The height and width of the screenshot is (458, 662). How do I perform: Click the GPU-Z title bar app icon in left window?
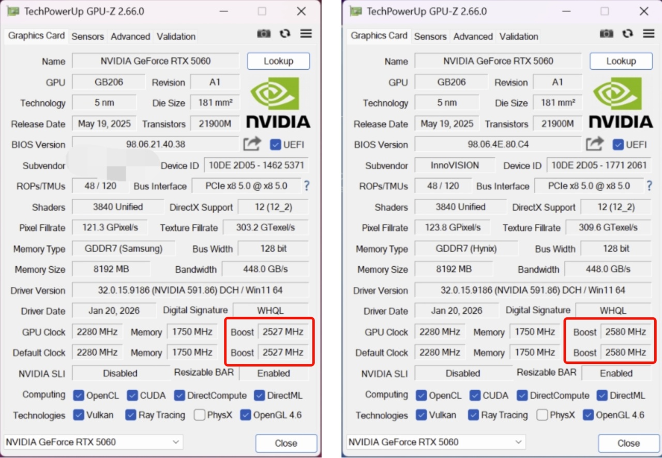pos(13,11)
